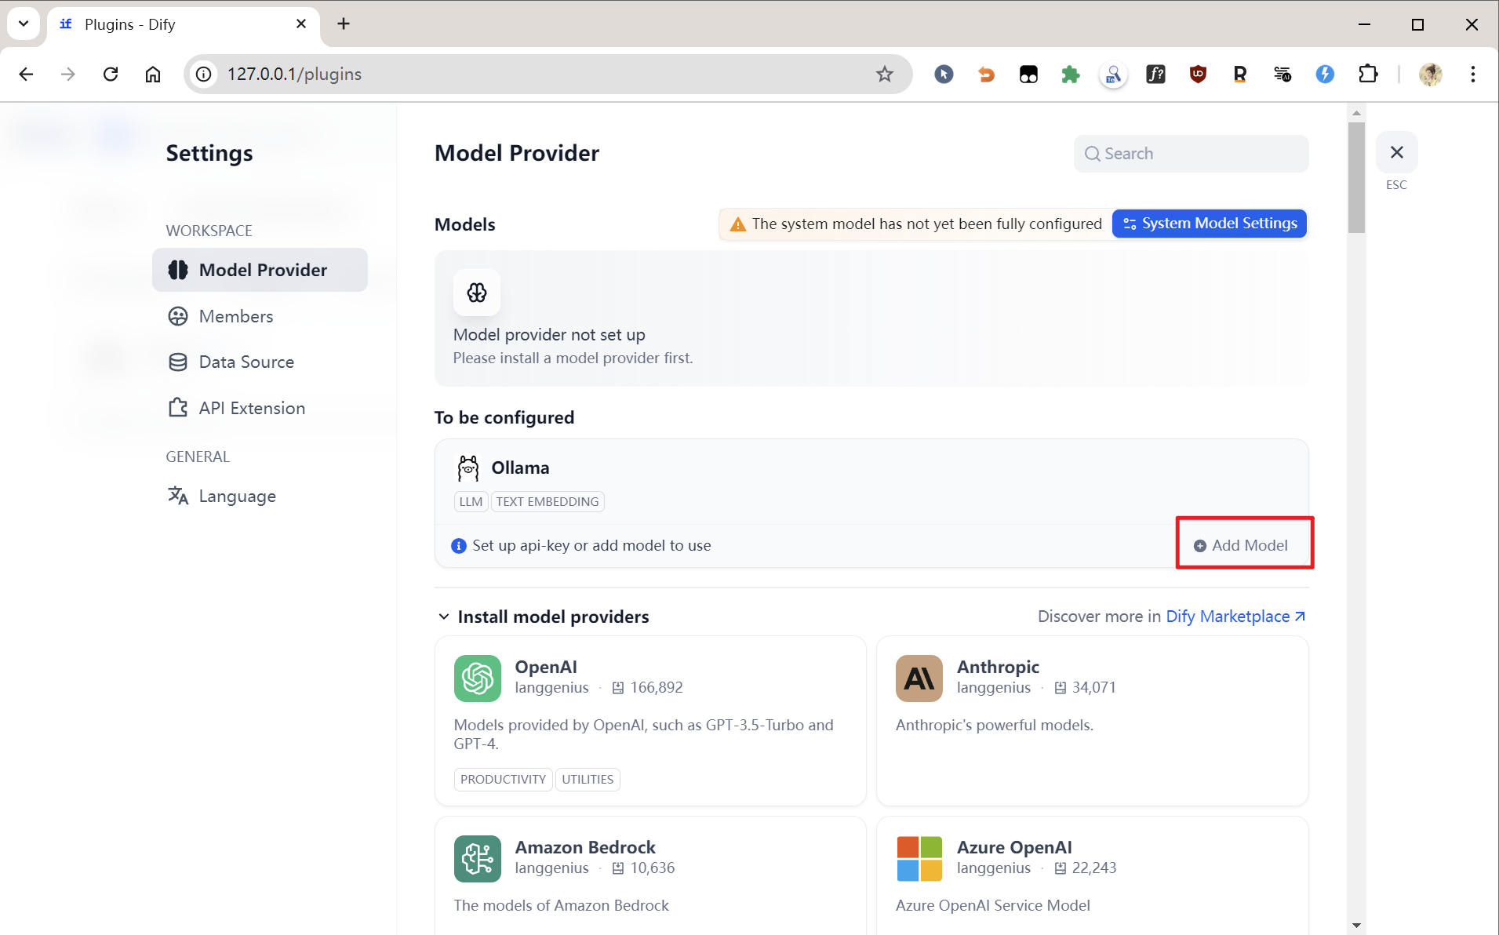Click the site information icon in address bar
The width and height of the screenshot is (1499, 935).
(x=204, y=74)
